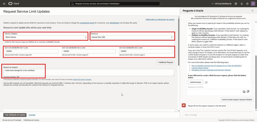
Task: Click the Oracle Cloud logo
Action: pyautogui.click(x=14, y=4)
